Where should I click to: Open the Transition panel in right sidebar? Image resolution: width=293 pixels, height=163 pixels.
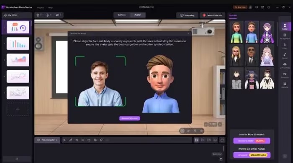[x=285, y=75]
